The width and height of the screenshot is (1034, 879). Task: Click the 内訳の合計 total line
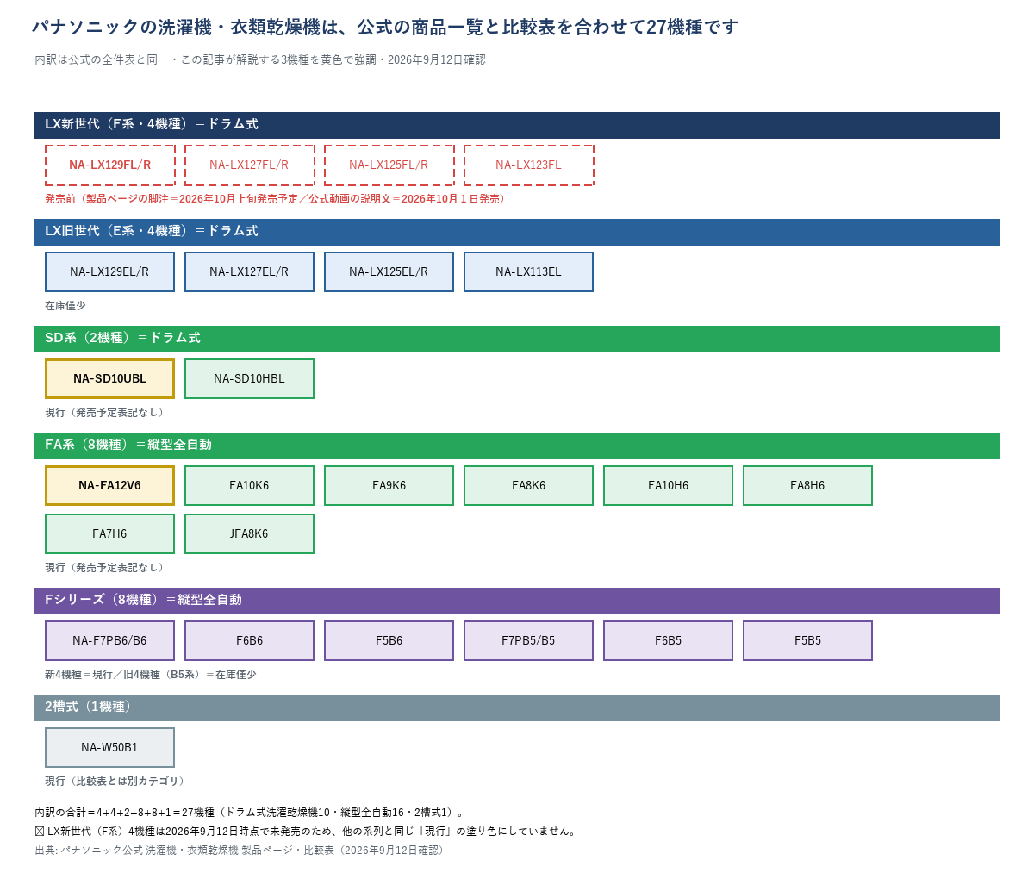point(252,813)
